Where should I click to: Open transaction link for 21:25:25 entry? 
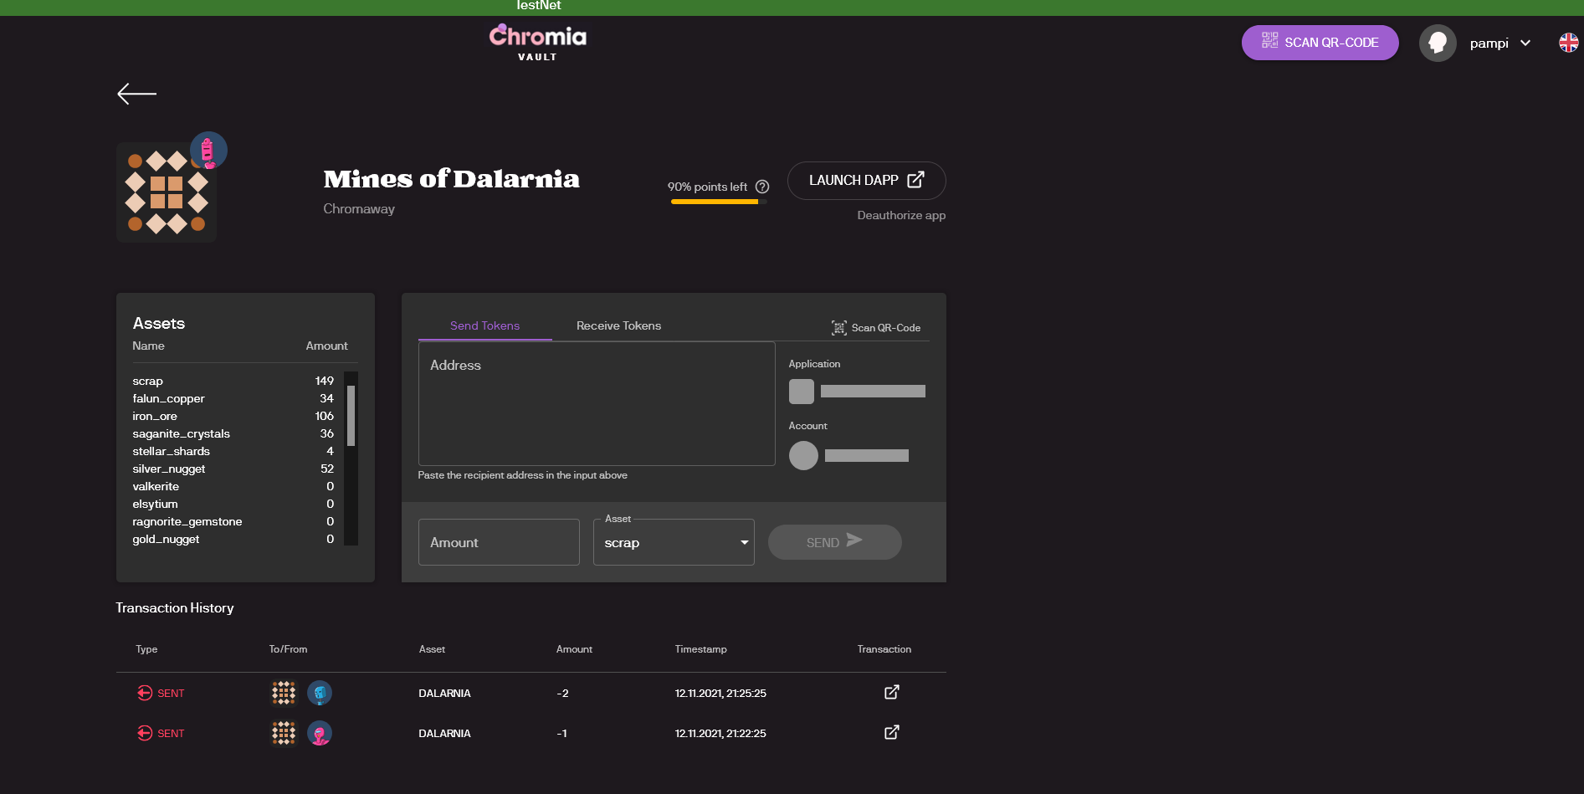[x=892, y=692]
